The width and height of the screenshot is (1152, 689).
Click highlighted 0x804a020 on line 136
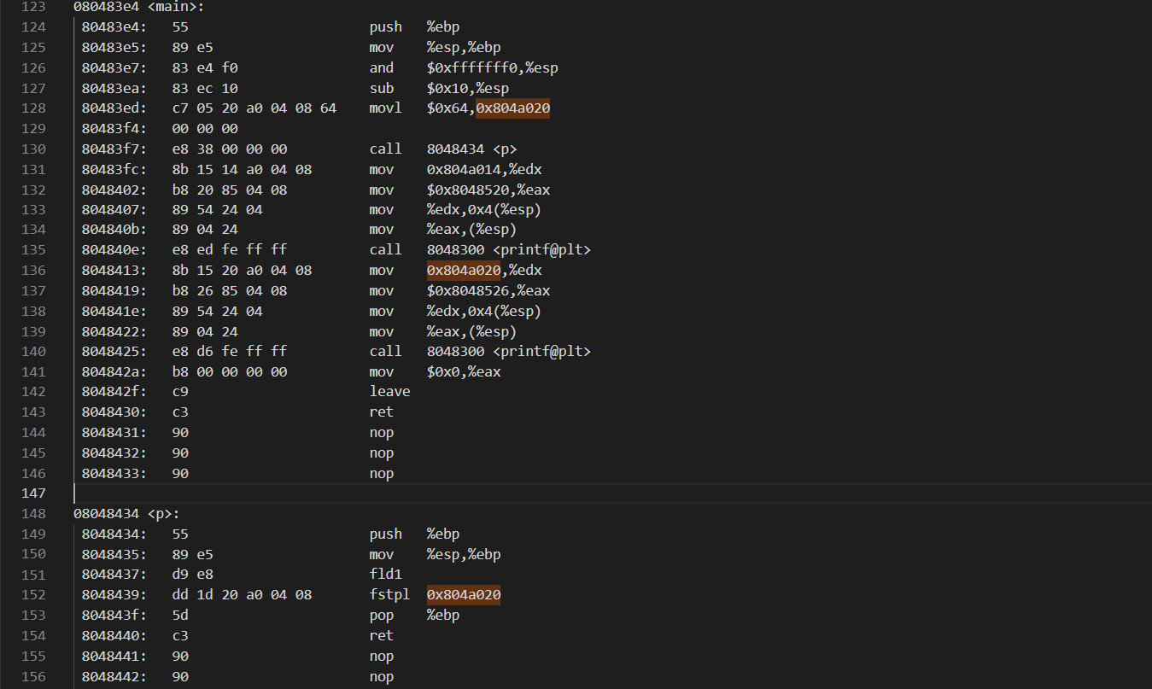click(464, 271)
